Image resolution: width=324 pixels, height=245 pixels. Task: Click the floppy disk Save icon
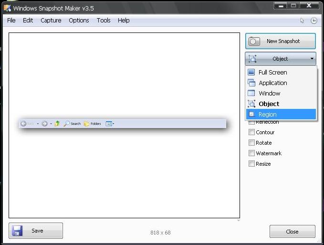(x=17, y=231)
